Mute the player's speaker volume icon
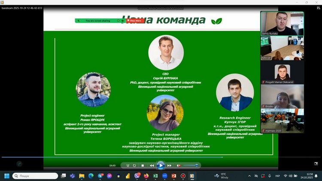This screenshot has height=181, width=322. pyautogui.click(x=177, y=166)
